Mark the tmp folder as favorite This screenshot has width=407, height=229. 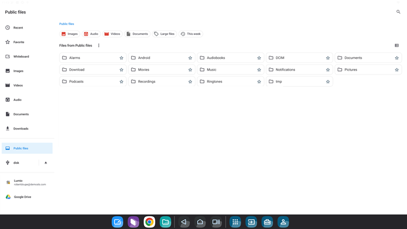(x=328, y=82)
